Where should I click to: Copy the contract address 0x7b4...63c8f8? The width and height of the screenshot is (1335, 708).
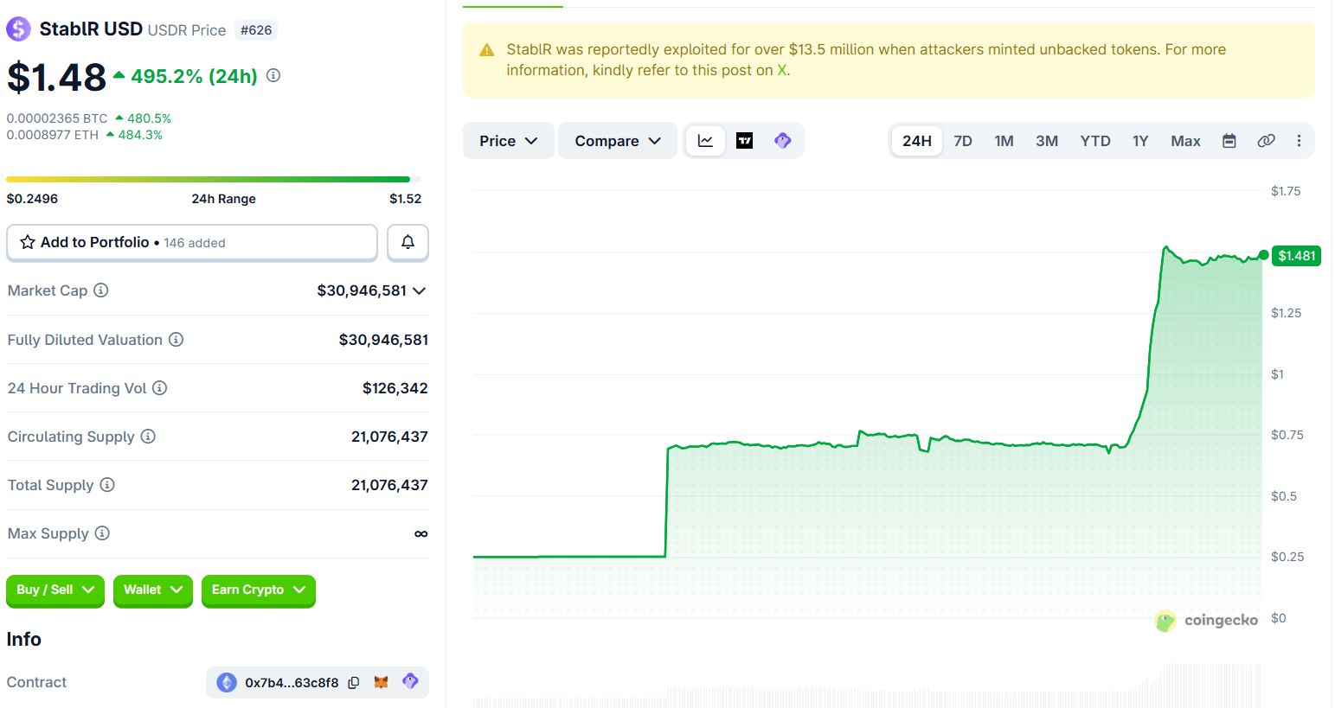coord(354,683)
